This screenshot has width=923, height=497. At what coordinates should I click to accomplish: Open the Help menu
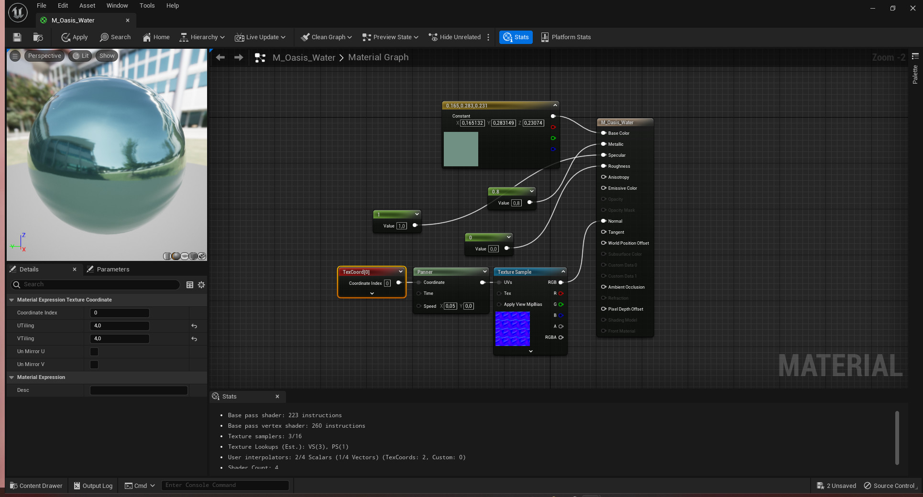pyautogui.click(x=173, y=6)
